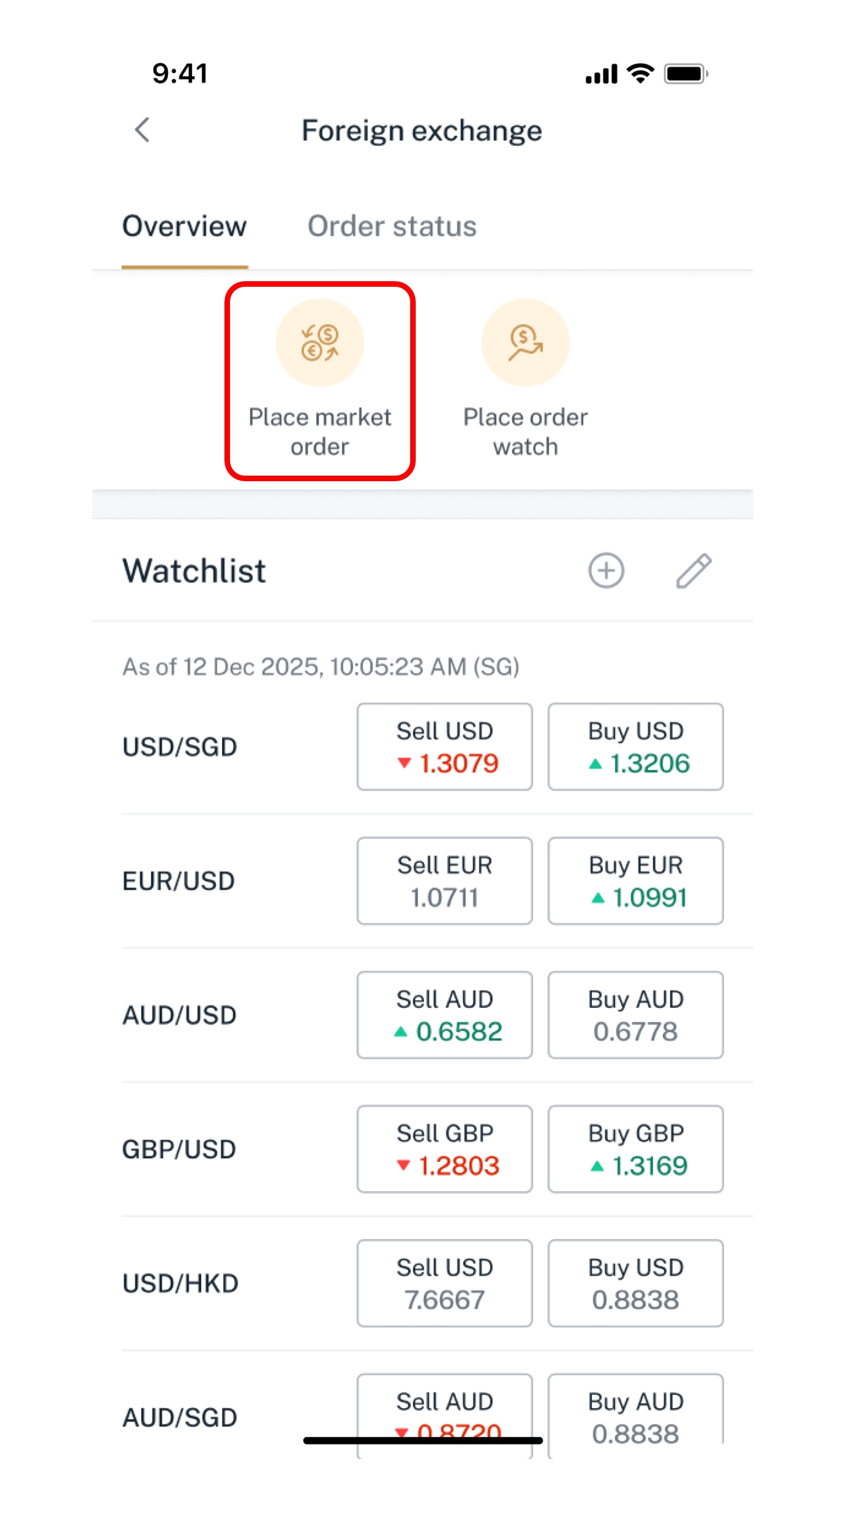Tap the Wi-Fi status icon
The width and height of the screenshot is (845, 1523).
click(640, 73)
